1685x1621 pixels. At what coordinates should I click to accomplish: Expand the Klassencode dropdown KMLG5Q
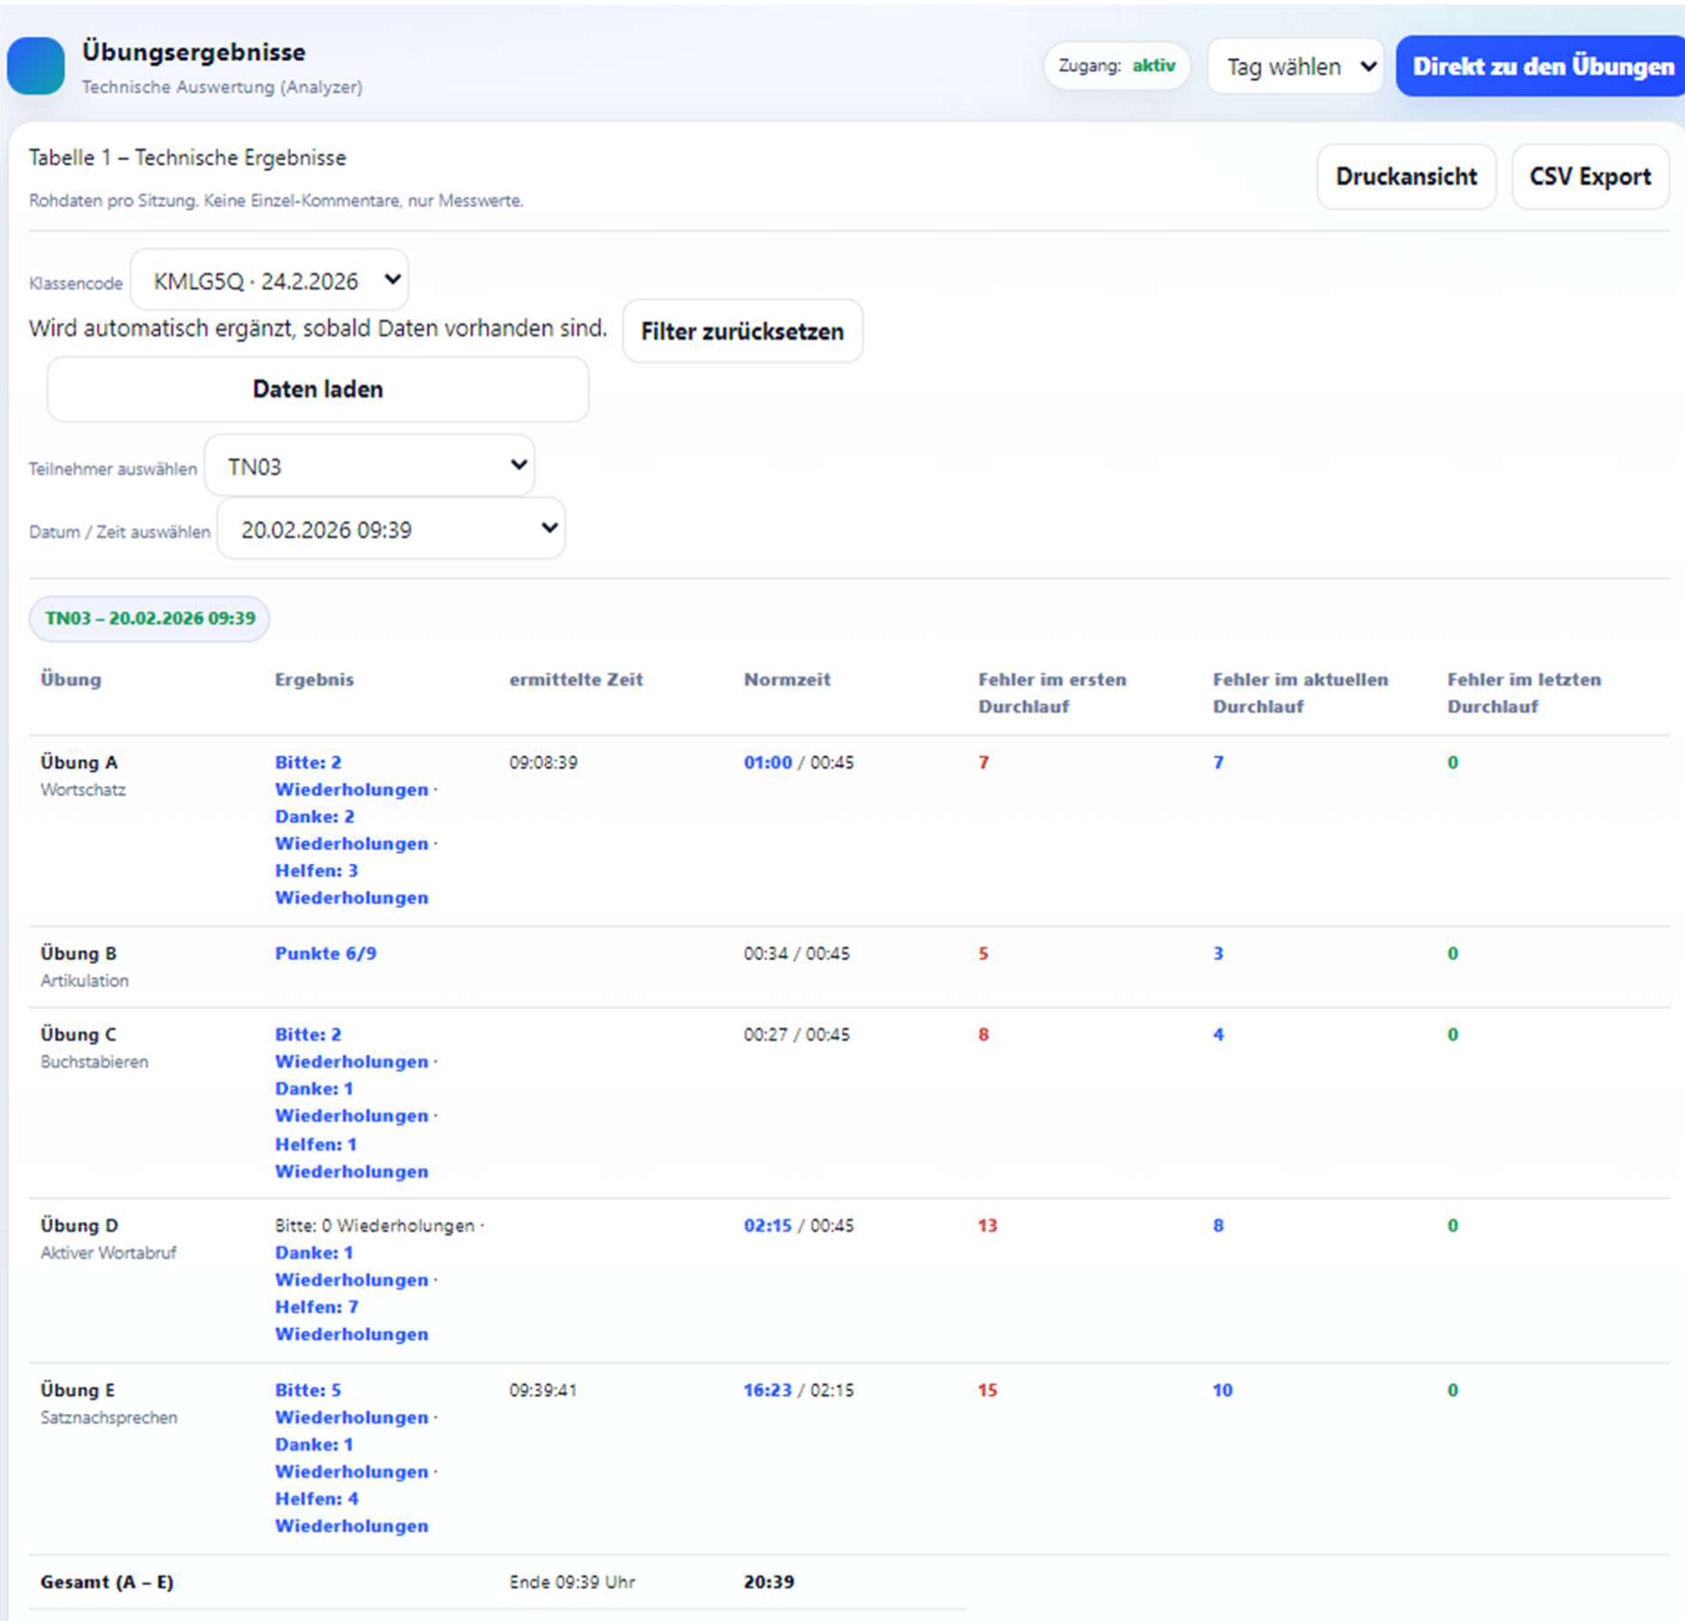pyautogui.click(x=270, y=281)
